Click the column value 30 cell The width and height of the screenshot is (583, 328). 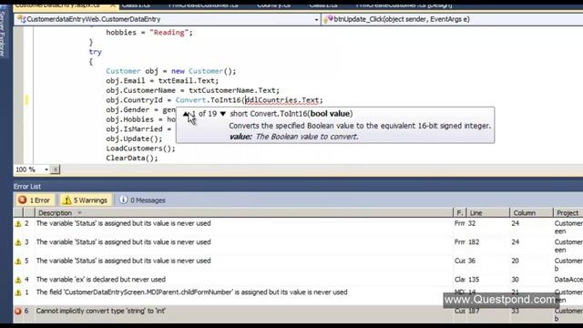(515, 280)
